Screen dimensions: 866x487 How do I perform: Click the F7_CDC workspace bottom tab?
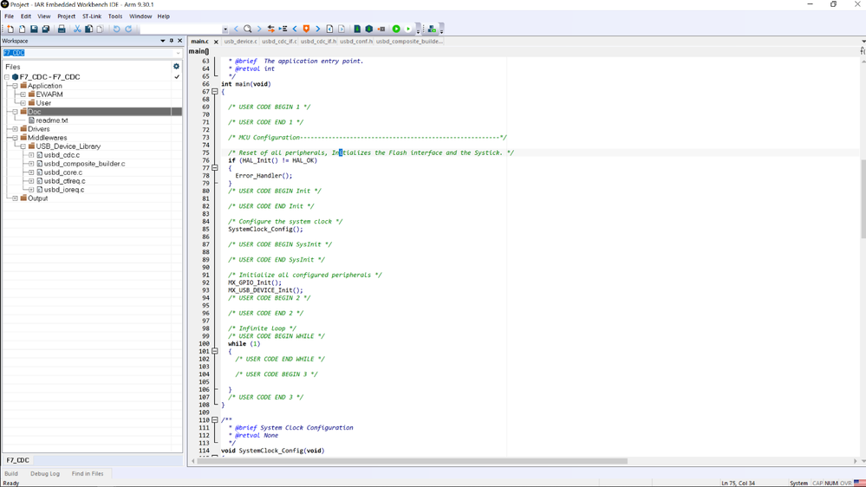tap(17, 460)
